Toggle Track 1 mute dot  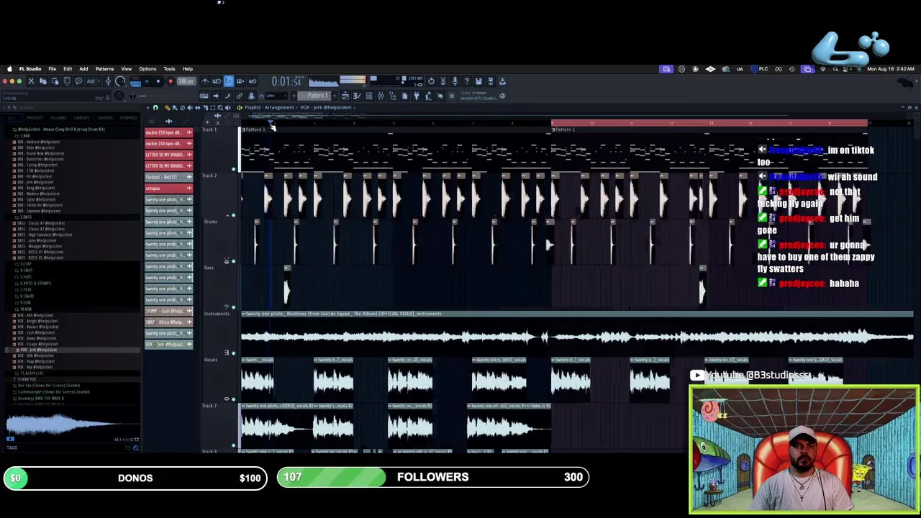click(234, 169)
